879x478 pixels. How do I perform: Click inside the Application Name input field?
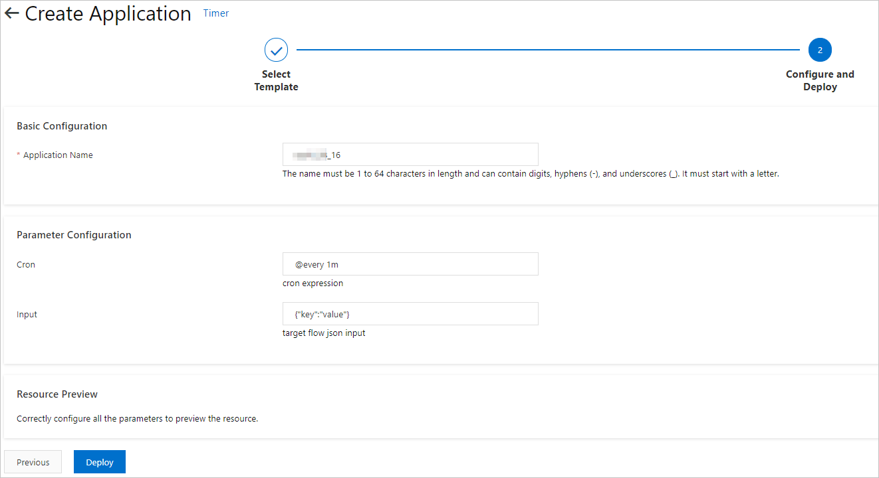(x=410, y=154)
